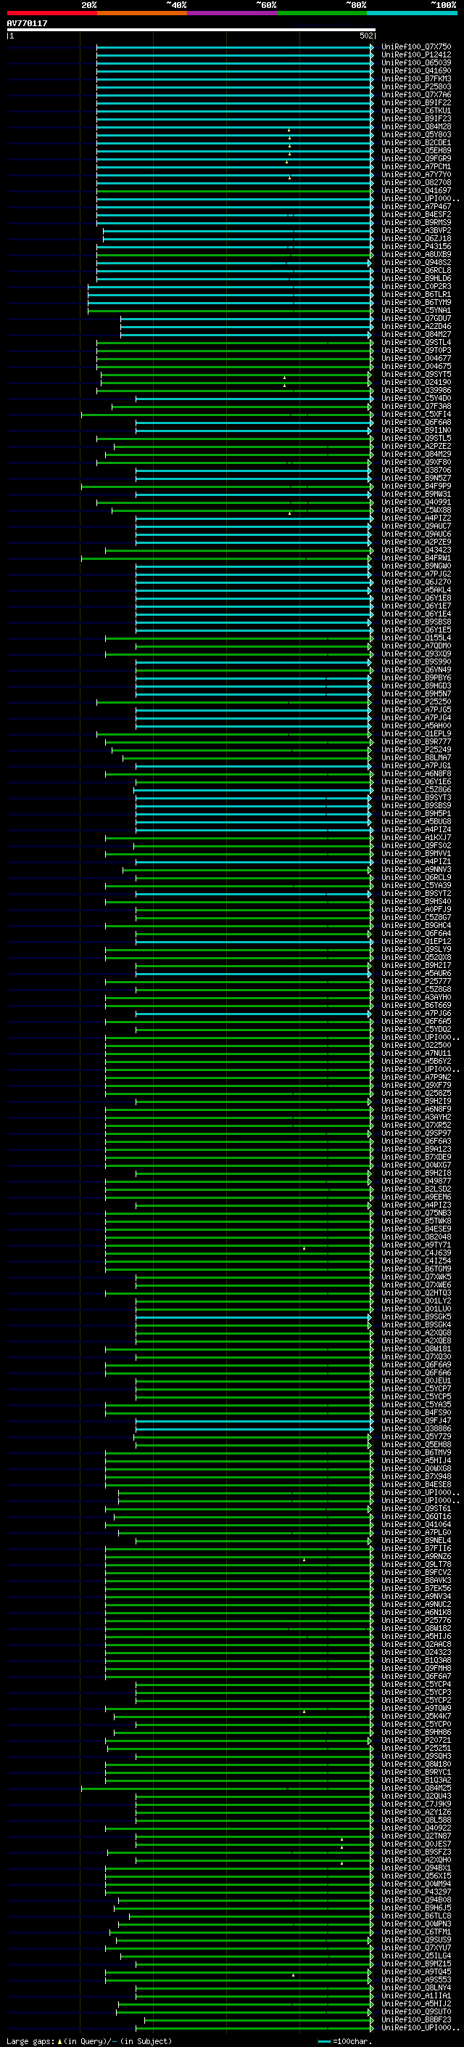Open hit UniRef100_Q41690
The width and height of the screenshot is (464, 2047).
point(415,70)
